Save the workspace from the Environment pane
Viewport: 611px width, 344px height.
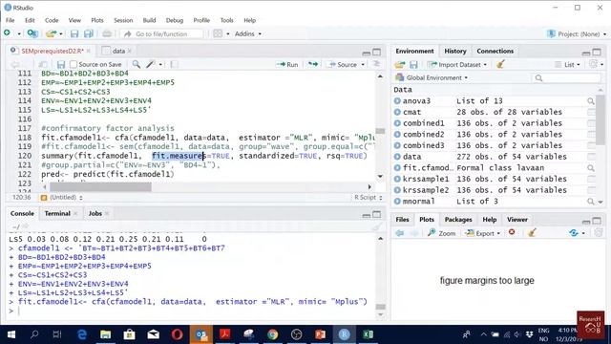(413, 65)
